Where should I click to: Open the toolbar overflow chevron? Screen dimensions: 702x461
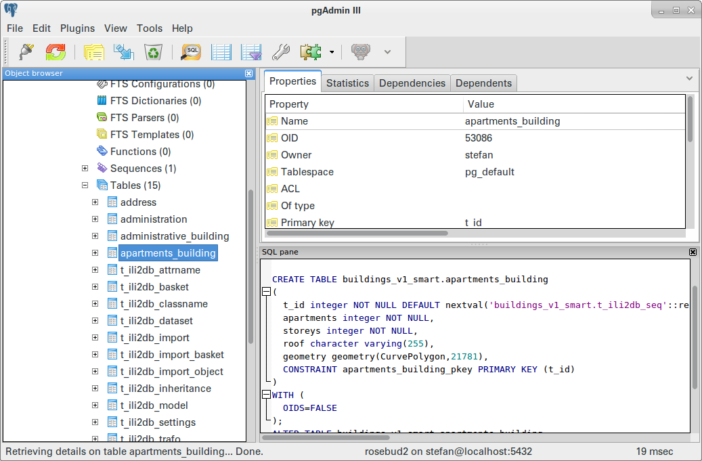pyautogui.click(x=387, y=52)
